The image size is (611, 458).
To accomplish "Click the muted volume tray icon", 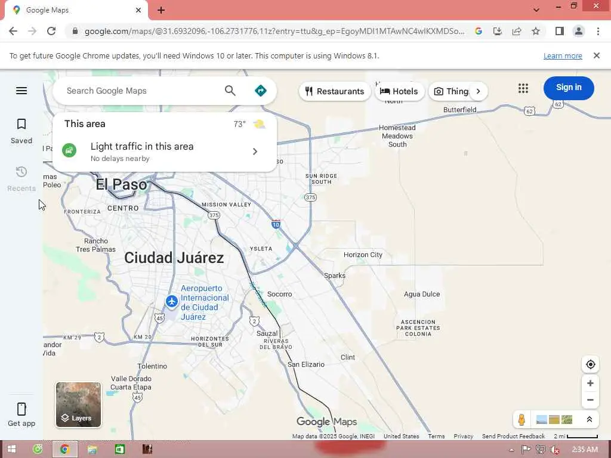I will click(554, 450).
